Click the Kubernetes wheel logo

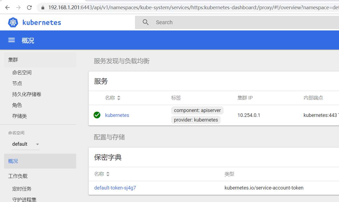tap(13, 22)
